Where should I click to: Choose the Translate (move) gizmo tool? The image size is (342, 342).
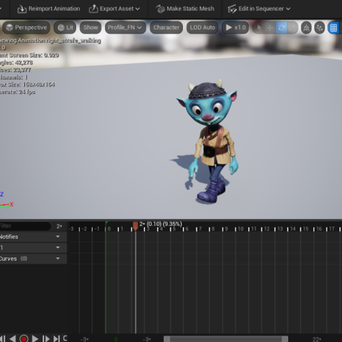click(270, 28)
